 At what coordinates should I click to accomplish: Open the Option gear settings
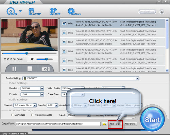point(74,12)
